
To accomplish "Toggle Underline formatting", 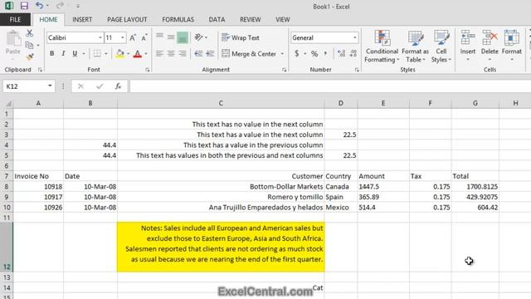I will point(75,53).
